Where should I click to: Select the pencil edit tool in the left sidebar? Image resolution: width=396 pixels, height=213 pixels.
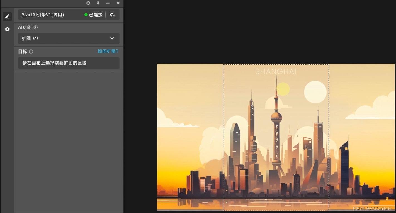[7, 16]
